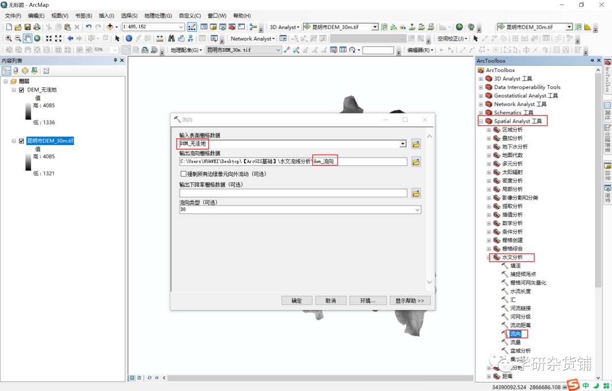Click the New map document icon
Screen dimensions: 612x391
tap(8, 27)
